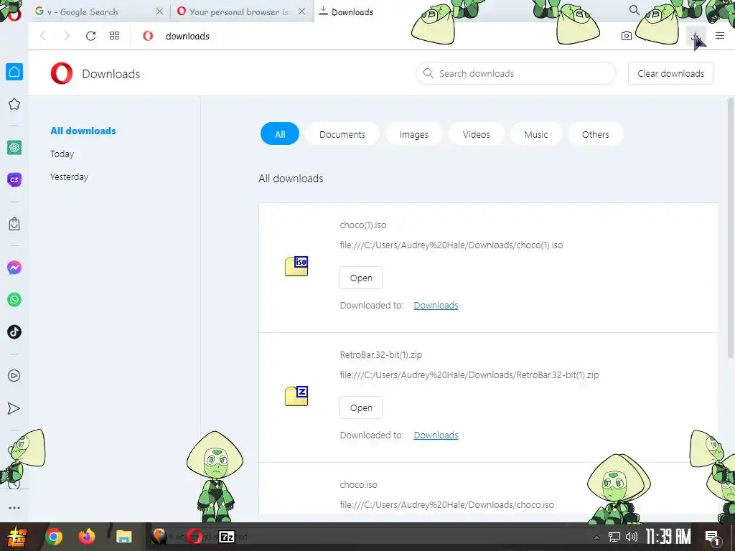Open the sidebar Bookmarks star icon
This screenshot has width=735, height=551.
coord(14,104)
